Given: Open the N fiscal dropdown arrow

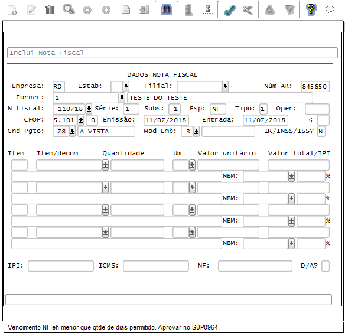Looking at the screenshot, I should pos(89,109).
